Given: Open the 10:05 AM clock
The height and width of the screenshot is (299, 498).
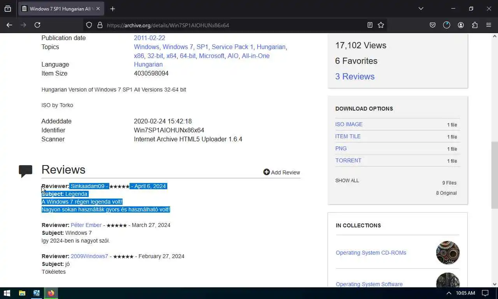Looking at the screenshot, I should click(465, 293).
